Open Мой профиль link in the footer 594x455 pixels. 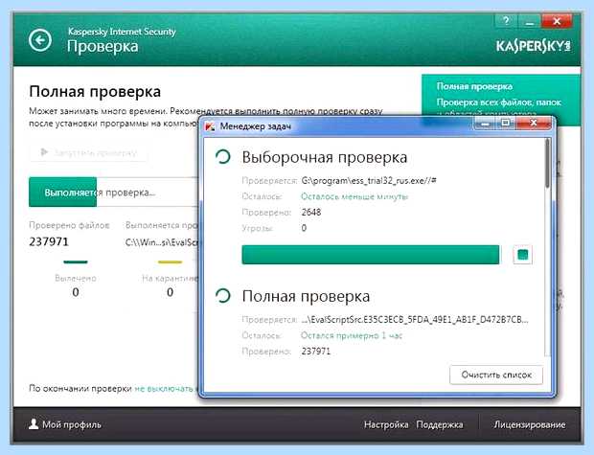coord(72,424)
